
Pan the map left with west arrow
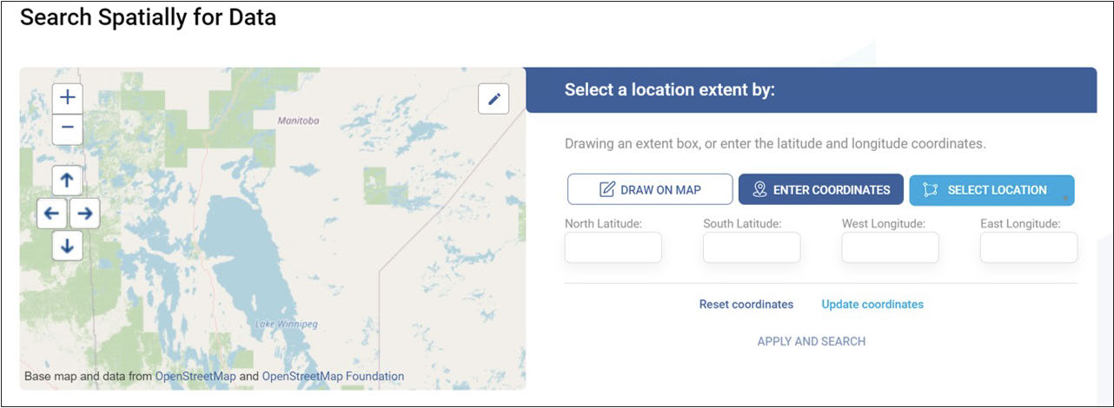[x=52, y=213]
